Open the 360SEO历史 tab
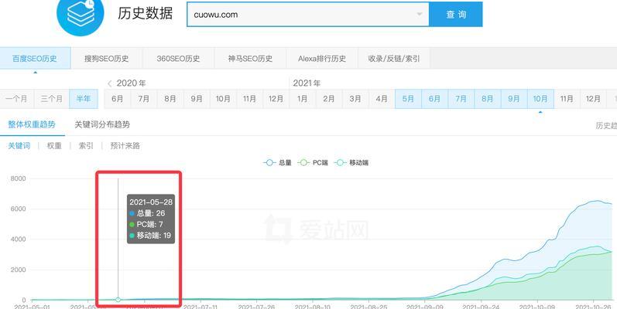 coord(178,59)
